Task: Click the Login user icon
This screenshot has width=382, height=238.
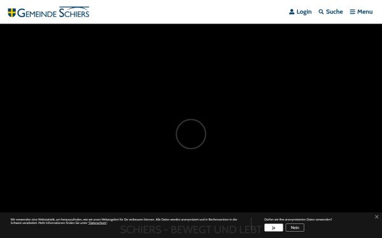Action: [292, 11]
